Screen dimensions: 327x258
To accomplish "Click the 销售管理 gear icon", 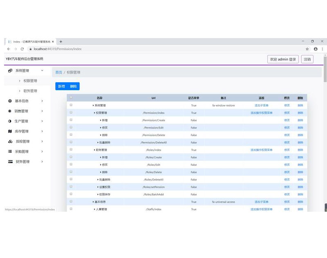I will tap(10, 111).
